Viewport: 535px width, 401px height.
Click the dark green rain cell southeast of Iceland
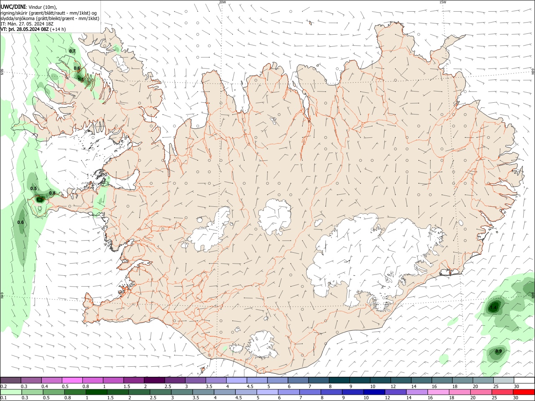494,307
